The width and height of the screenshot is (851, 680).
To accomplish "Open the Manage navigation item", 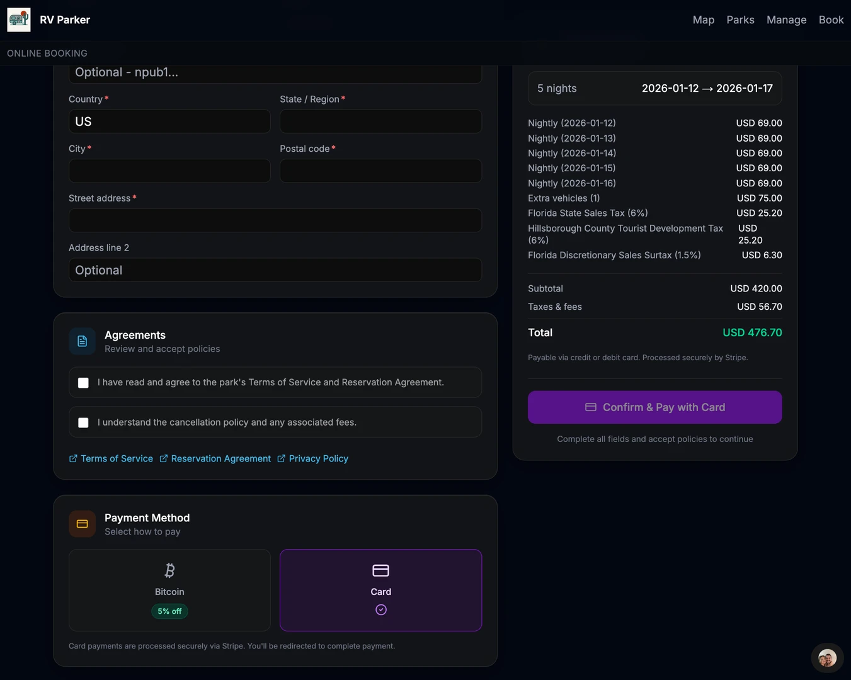I will (786, 20).
